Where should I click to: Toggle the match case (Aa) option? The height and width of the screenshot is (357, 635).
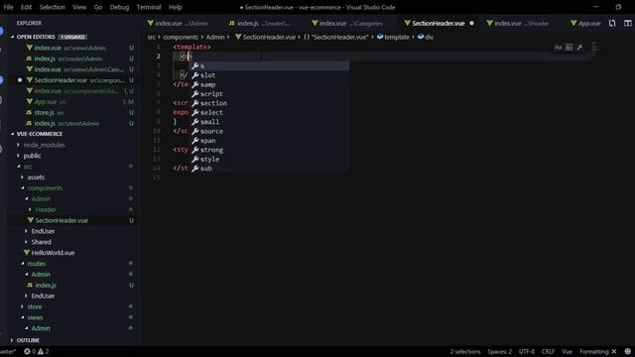pyautogui.click(x=558, y=48)
